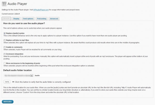Image resolution: width=155 pixels, height=105 pixels.
Task: Open the audio folder location dropdown
Action: pos(32,76)
